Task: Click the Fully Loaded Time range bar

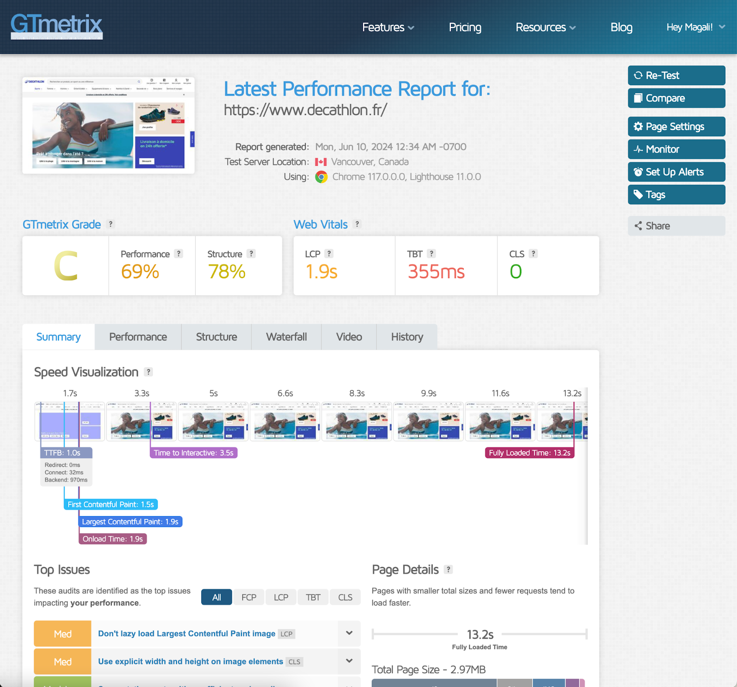Action: (x=480, y=634)
